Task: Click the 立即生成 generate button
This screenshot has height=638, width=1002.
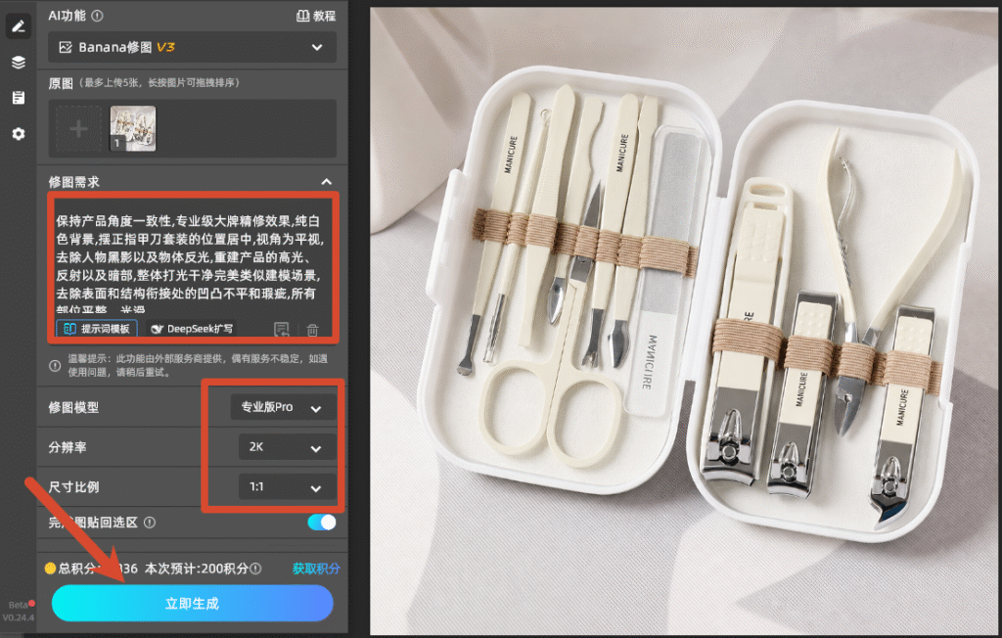Action: point(193,603)
